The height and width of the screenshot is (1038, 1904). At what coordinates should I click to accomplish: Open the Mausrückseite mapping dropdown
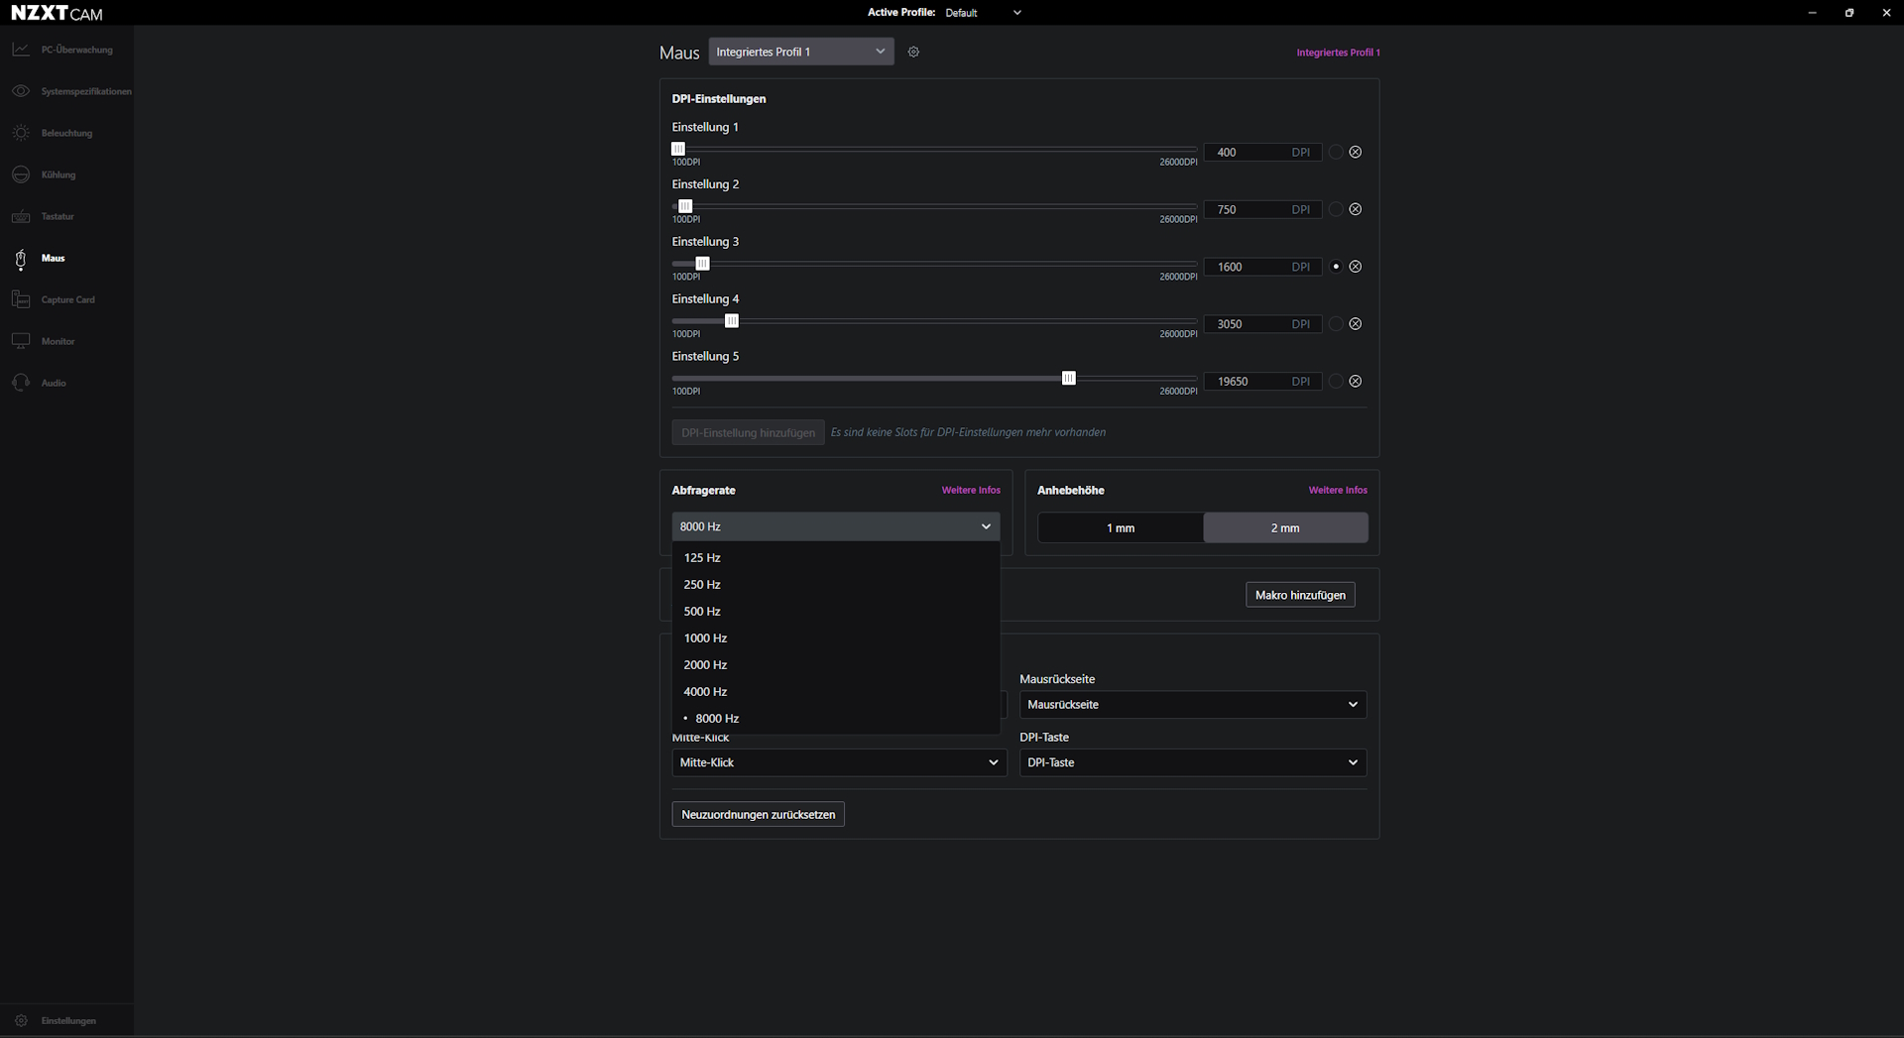[x=1192, y=705]
